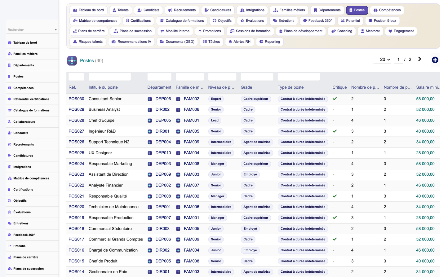
Task: Toggle the Critique checkmark for POS027
Action: (335, 131)
